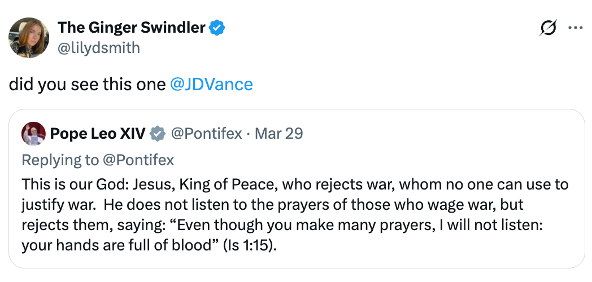The width and height of the screenshot is (592, 282).
Task: Click the "Replying to" label text
Action: point(60,160)
